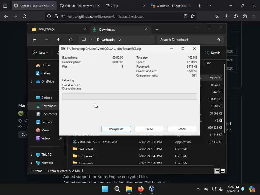The image size is (260, 195).
Task: Toggle the Details pane button
Action: pyautogui.click(x=213, y=53)
